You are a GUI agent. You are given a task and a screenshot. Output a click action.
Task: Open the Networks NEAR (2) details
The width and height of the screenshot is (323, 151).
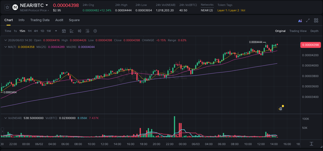pos(207,10)
